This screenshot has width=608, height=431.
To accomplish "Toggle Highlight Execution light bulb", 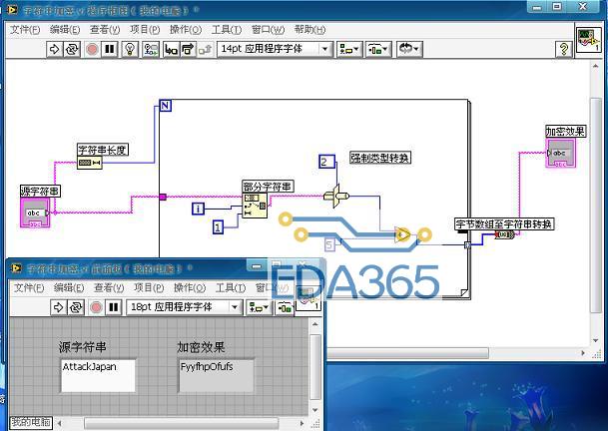I will 130,49.
